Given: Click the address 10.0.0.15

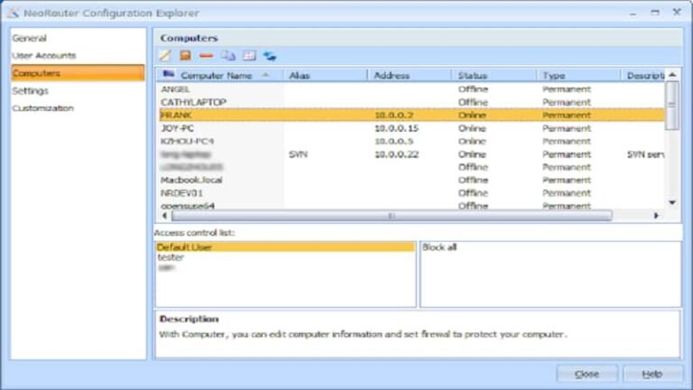Looking at the screenshot, I should click(x=396, y=128).
